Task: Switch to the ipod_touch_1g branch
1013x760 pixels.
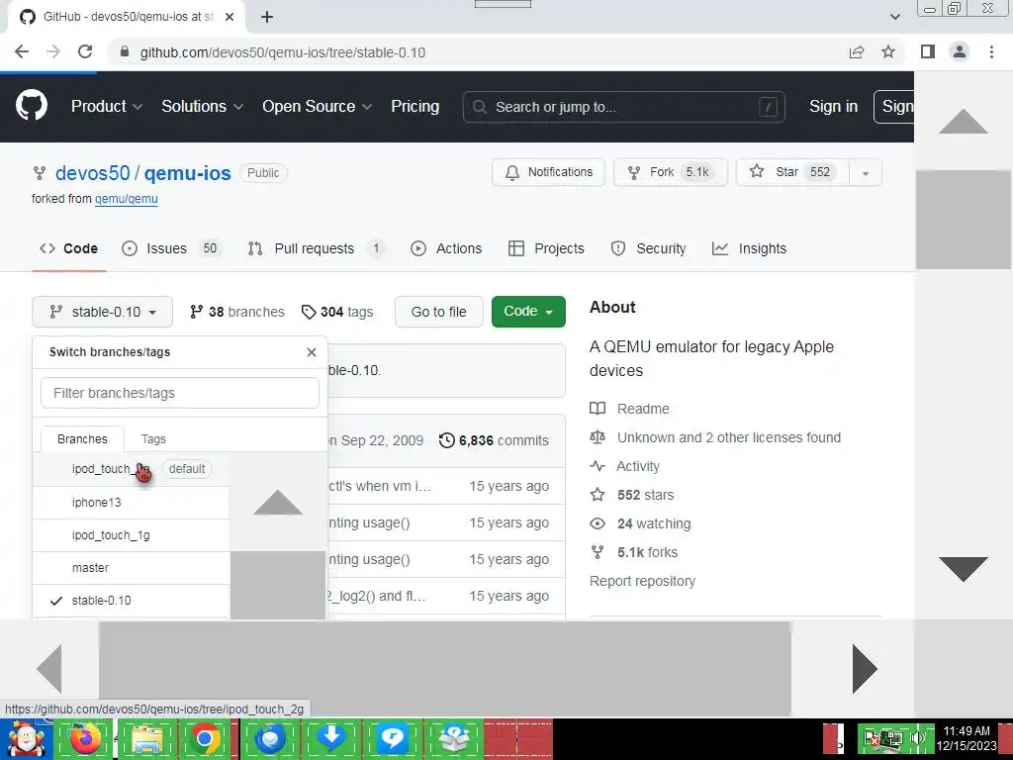Action: 132,535
